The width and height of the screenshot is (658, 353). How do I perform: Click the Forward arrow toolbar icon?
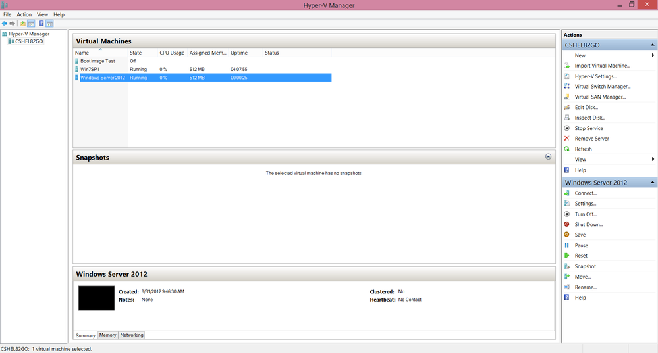coord(12,24)
